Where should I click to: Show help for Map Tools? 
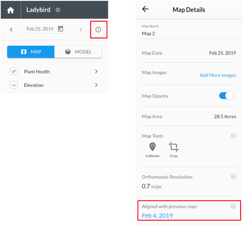click(x=233, y=136)
